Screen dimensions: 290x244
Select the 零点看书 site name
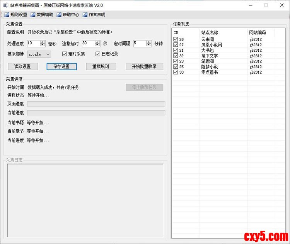point(210,72)
